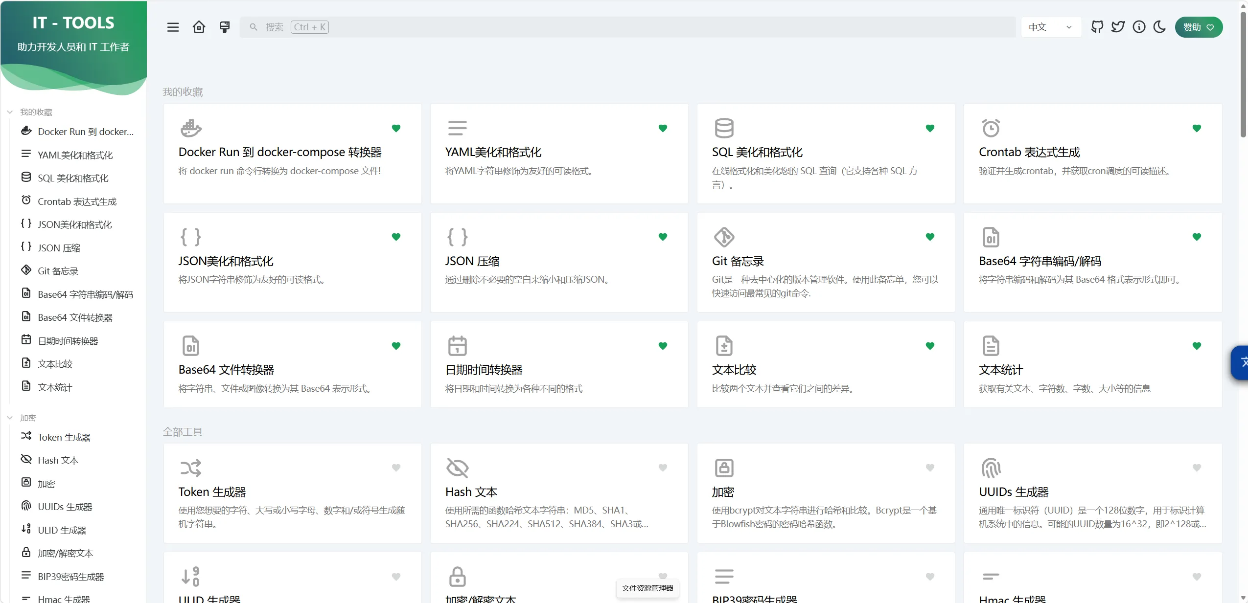The image size is (1248, 603).
Task: Unfavorite the SQL 美化和格式化 card heart
Action: [930, 128]
